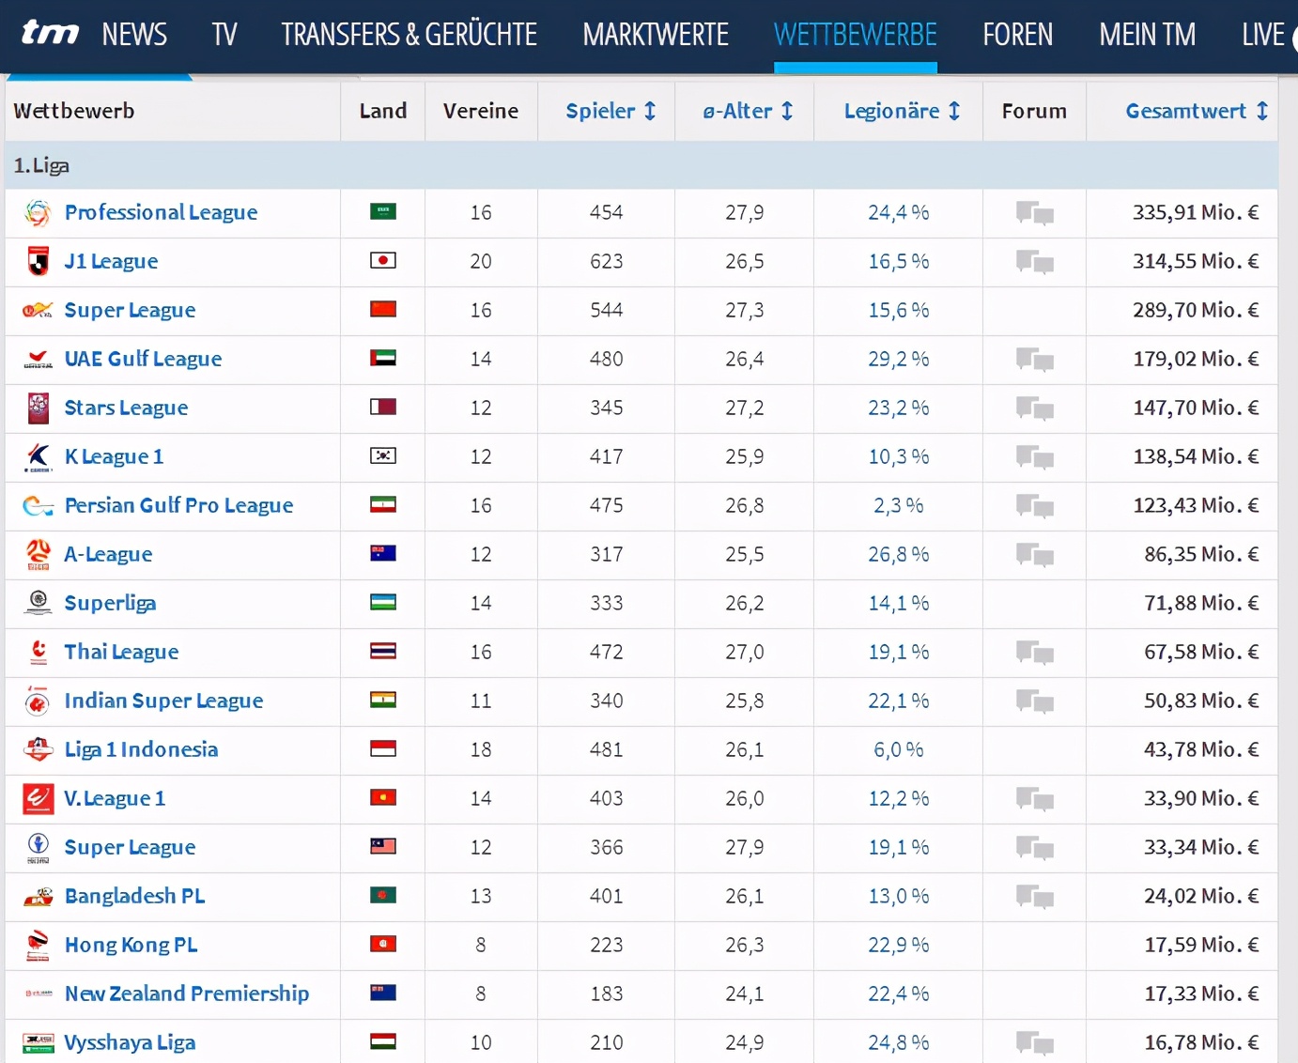Open the Indian Super League link
This screenshot has width=1298, height=1063.
click(x=163, y=701)
